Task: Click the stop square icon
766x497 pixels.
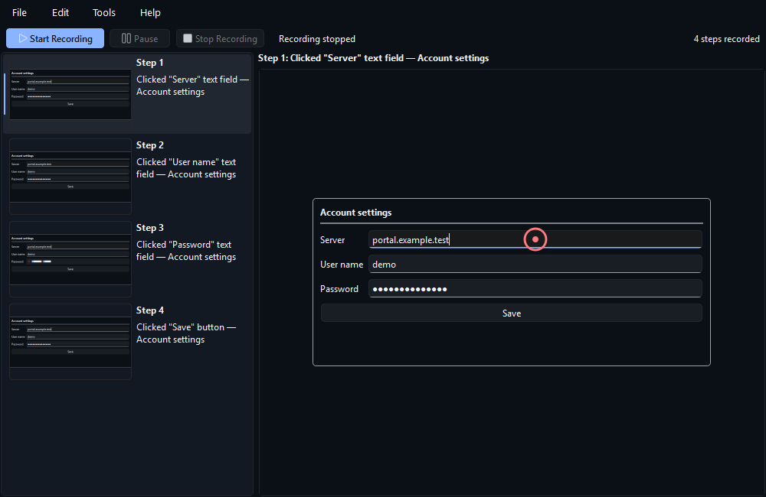Action: (x=188, y=38)
